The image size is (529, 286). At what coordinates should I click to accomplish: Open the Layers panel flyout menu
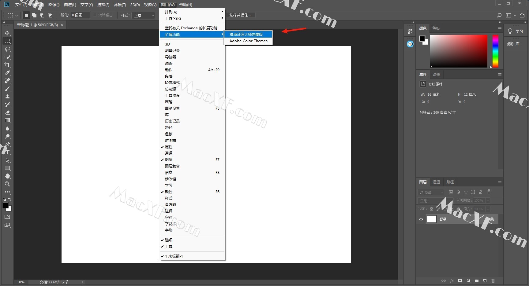pos(500,182)
